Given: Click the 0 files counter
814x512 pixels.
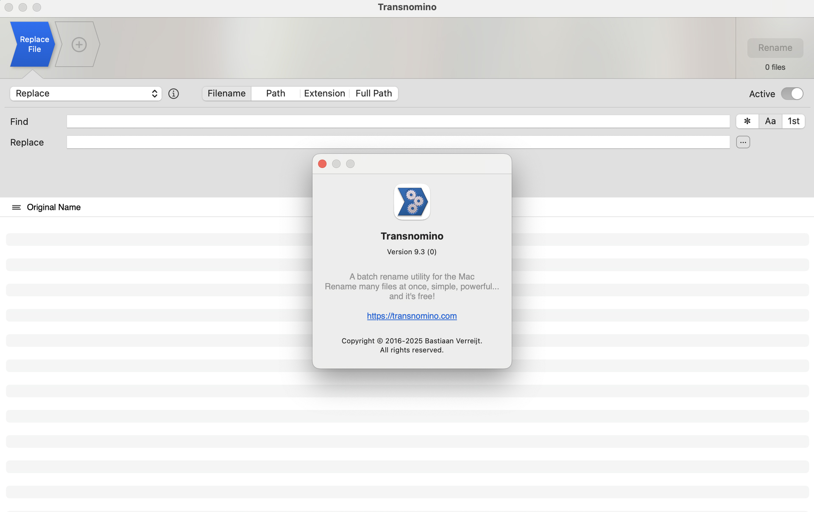Looking at the screenshot, I should pyautogui.click(x=775, y=67).
